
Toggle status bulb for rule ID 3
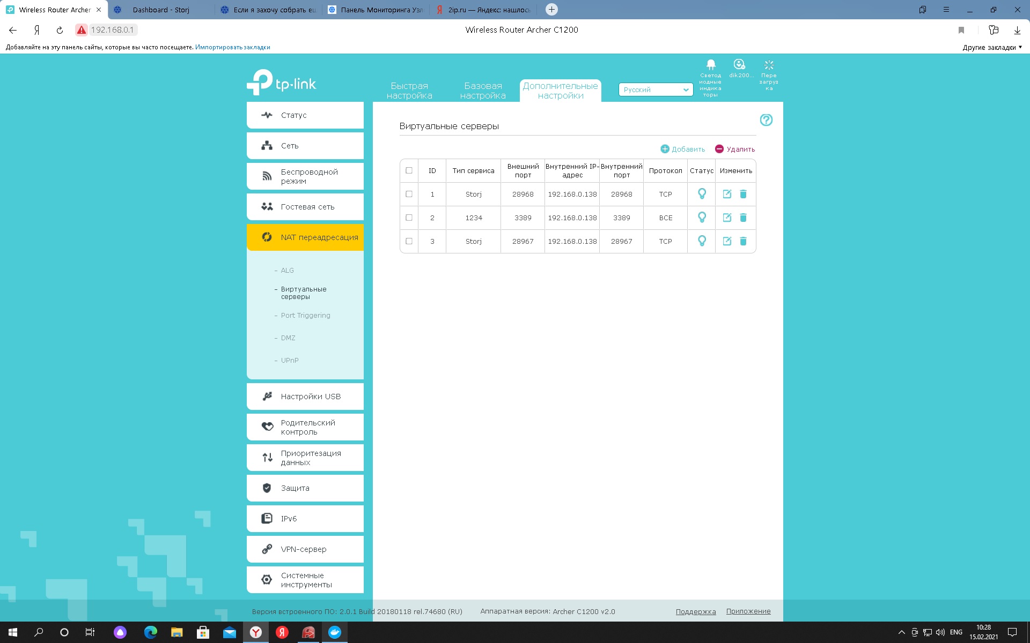(x=702, y=241)
